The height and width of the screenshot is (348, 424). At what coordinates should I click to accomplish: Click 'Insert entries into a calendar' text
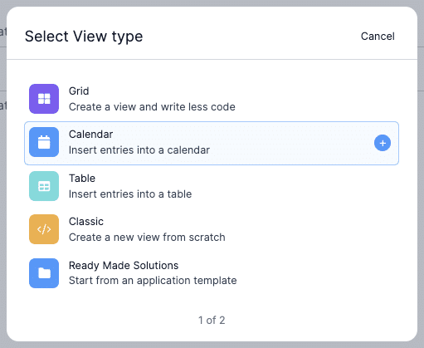(x=139, y=150)
